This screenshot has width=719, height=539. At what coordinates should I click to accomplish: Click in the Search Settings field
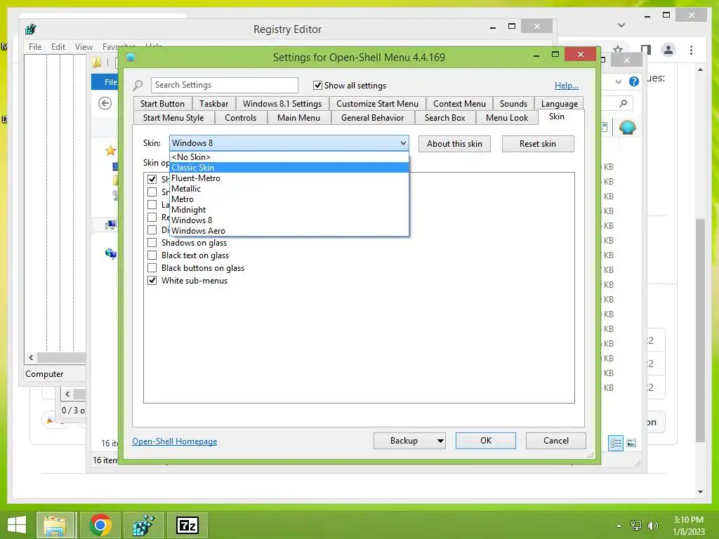point(224,85)
